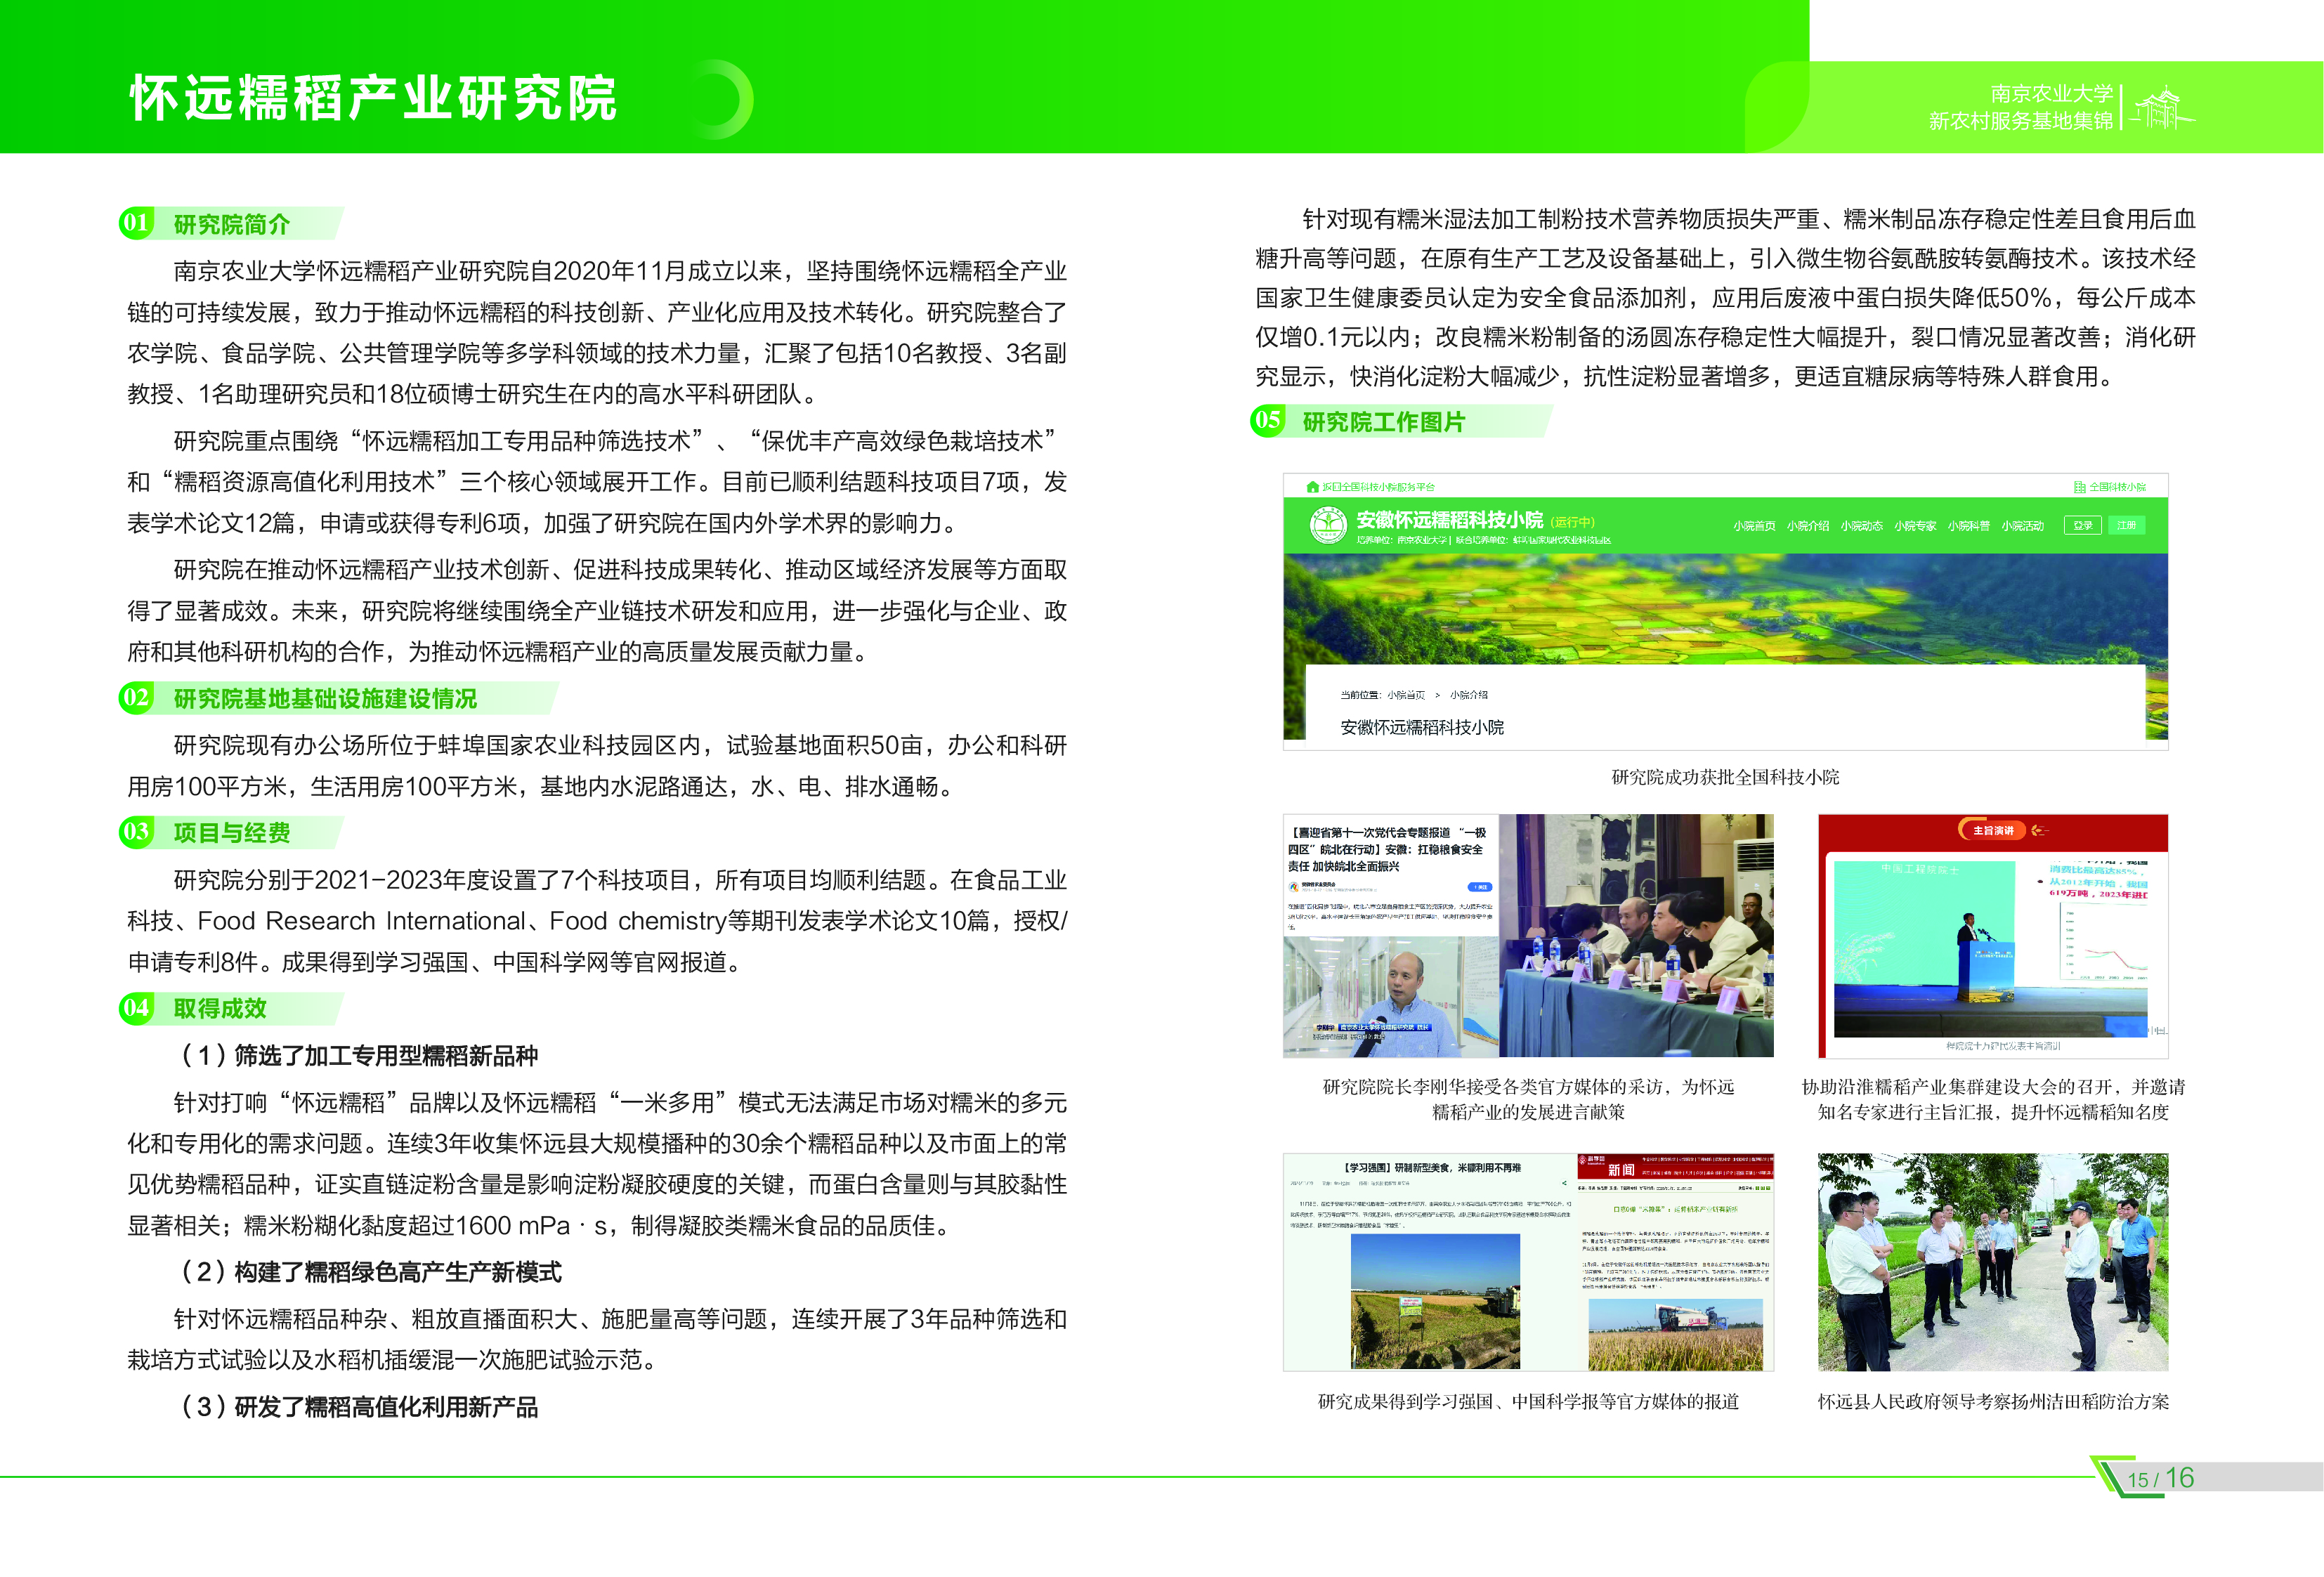Click the 返回全国科技小院服务平台 link
This screenshot has width=2324, height=1577.
(1378, 487)
